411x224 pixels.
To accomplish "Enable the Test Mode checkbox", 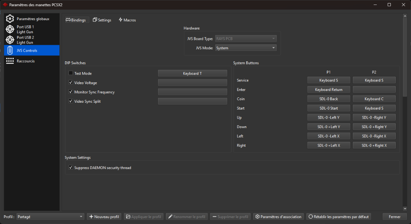I will click(x=70, y=73).
